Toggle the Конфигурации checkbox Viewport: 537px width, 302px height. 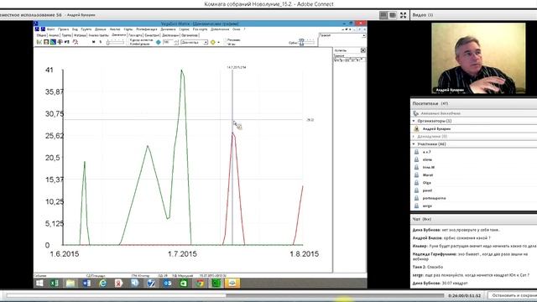[x=128, y=44]
